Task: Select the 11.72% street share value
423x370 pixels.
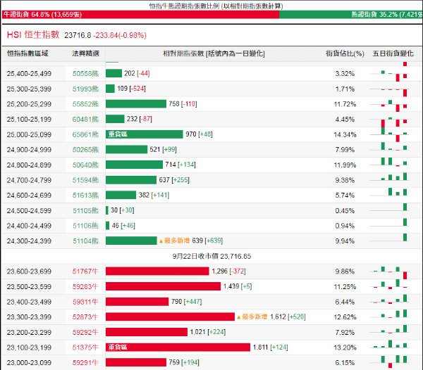Action: (x=345, y=104)
